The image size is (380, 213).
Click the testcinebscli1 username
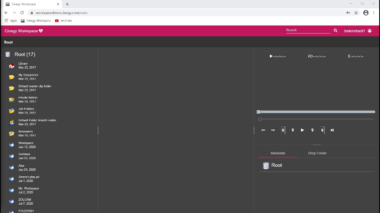(354, 31)
